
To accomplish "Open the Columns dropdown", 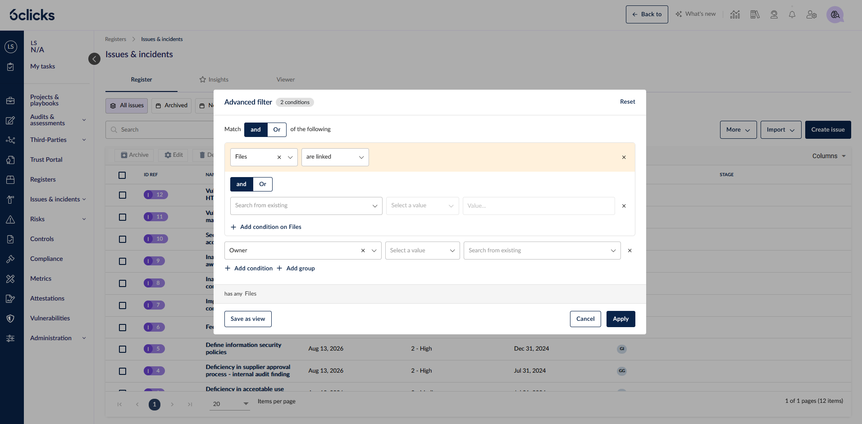I will pos(829,156).
